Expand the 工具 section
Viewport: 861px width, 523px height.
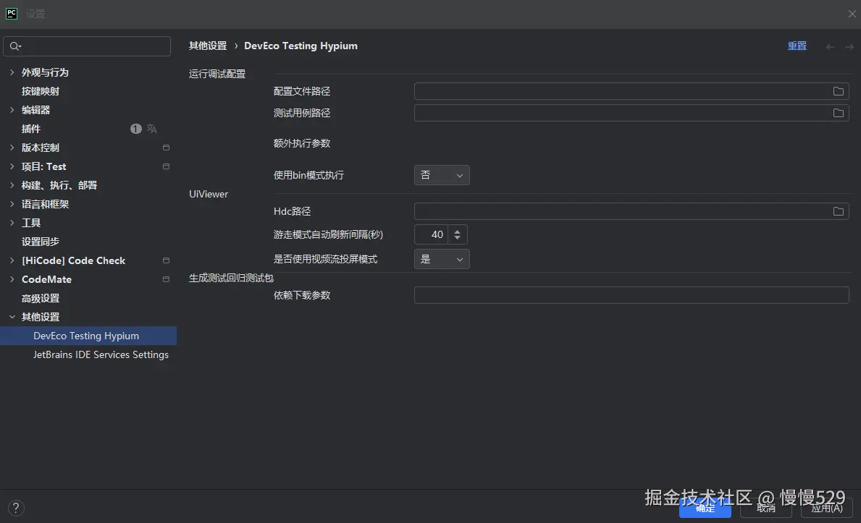(12, 222)
